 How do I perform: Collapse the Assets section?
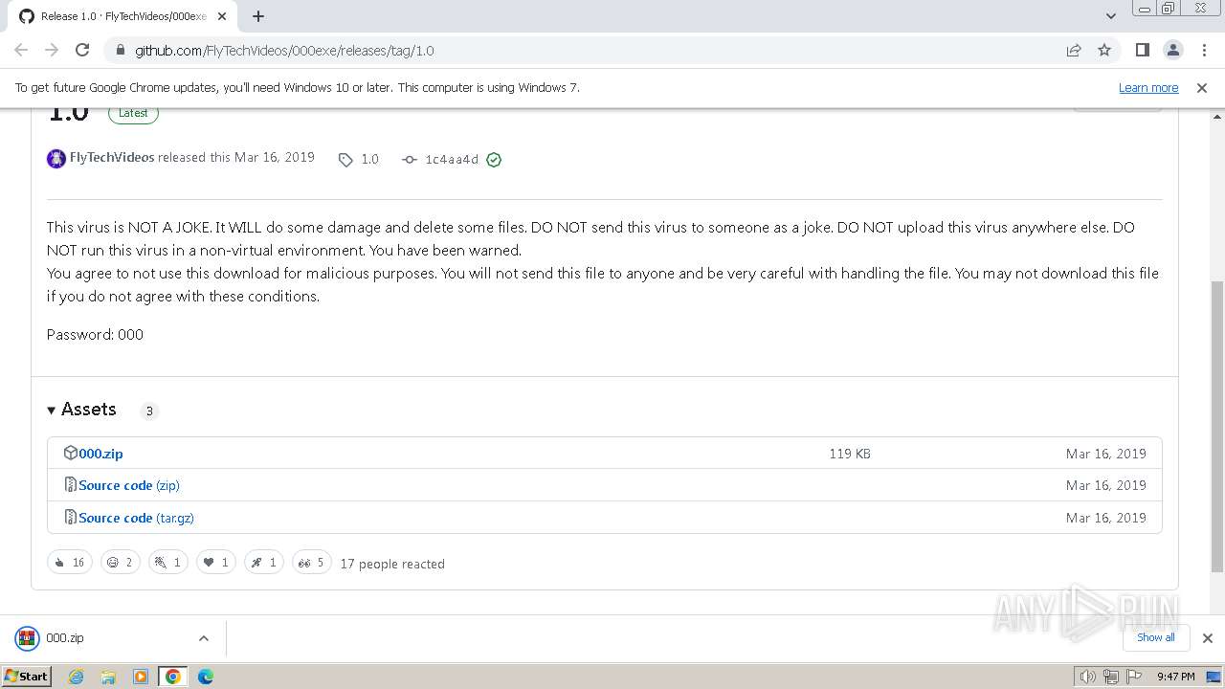click(81, 410)
